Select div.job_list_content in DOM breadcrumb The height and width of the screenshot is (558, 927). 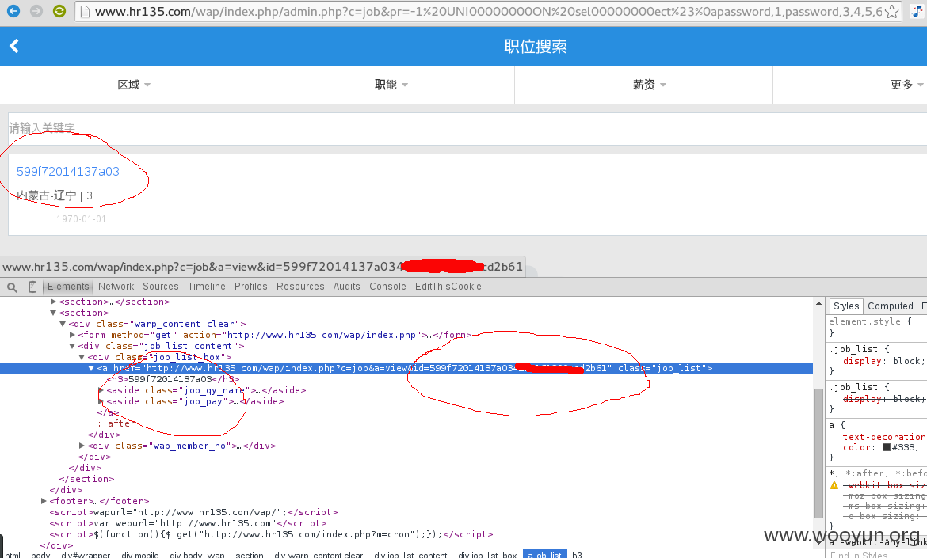click(x=410, y=555)
